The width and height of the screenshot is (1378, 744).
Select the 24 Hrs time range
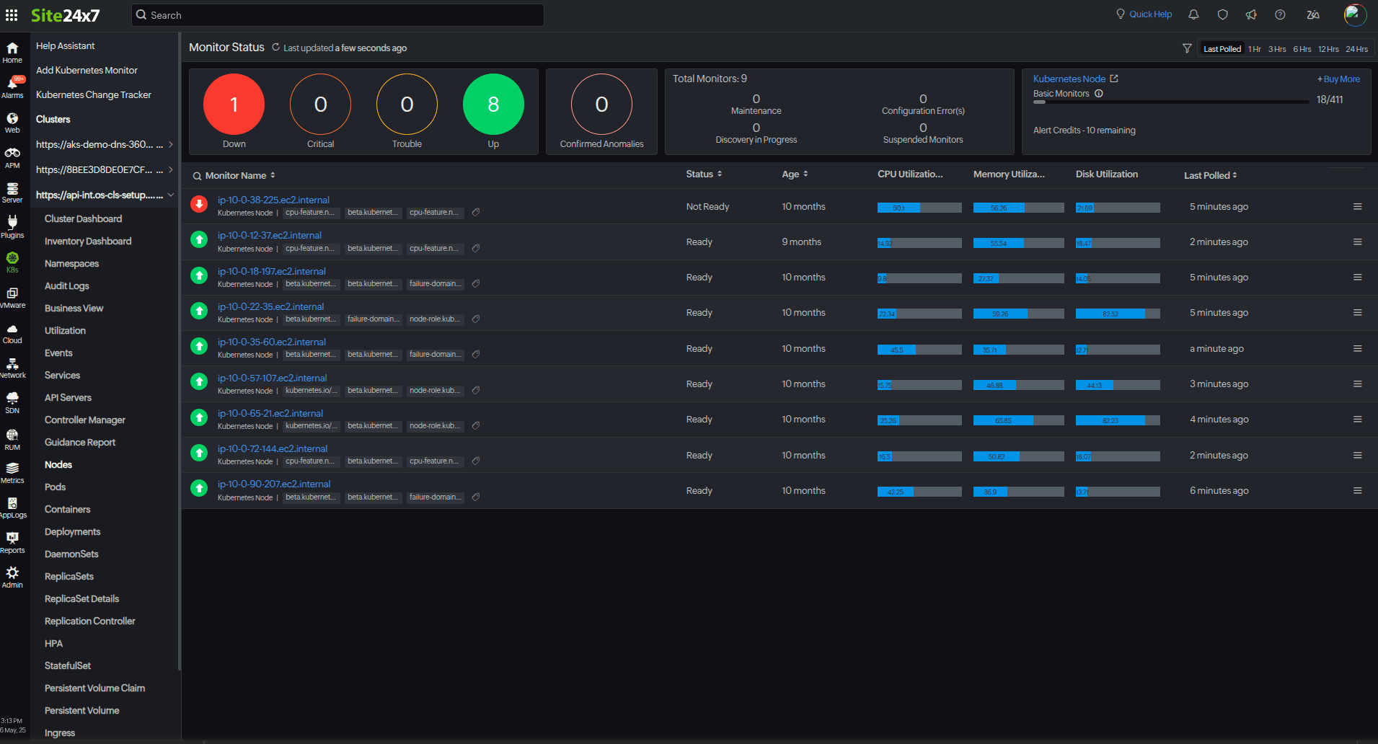[x=1356, y=49]
